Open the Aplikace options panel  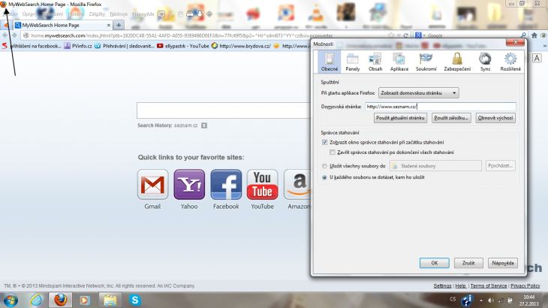pyautogui.click(x=399, y=62)
